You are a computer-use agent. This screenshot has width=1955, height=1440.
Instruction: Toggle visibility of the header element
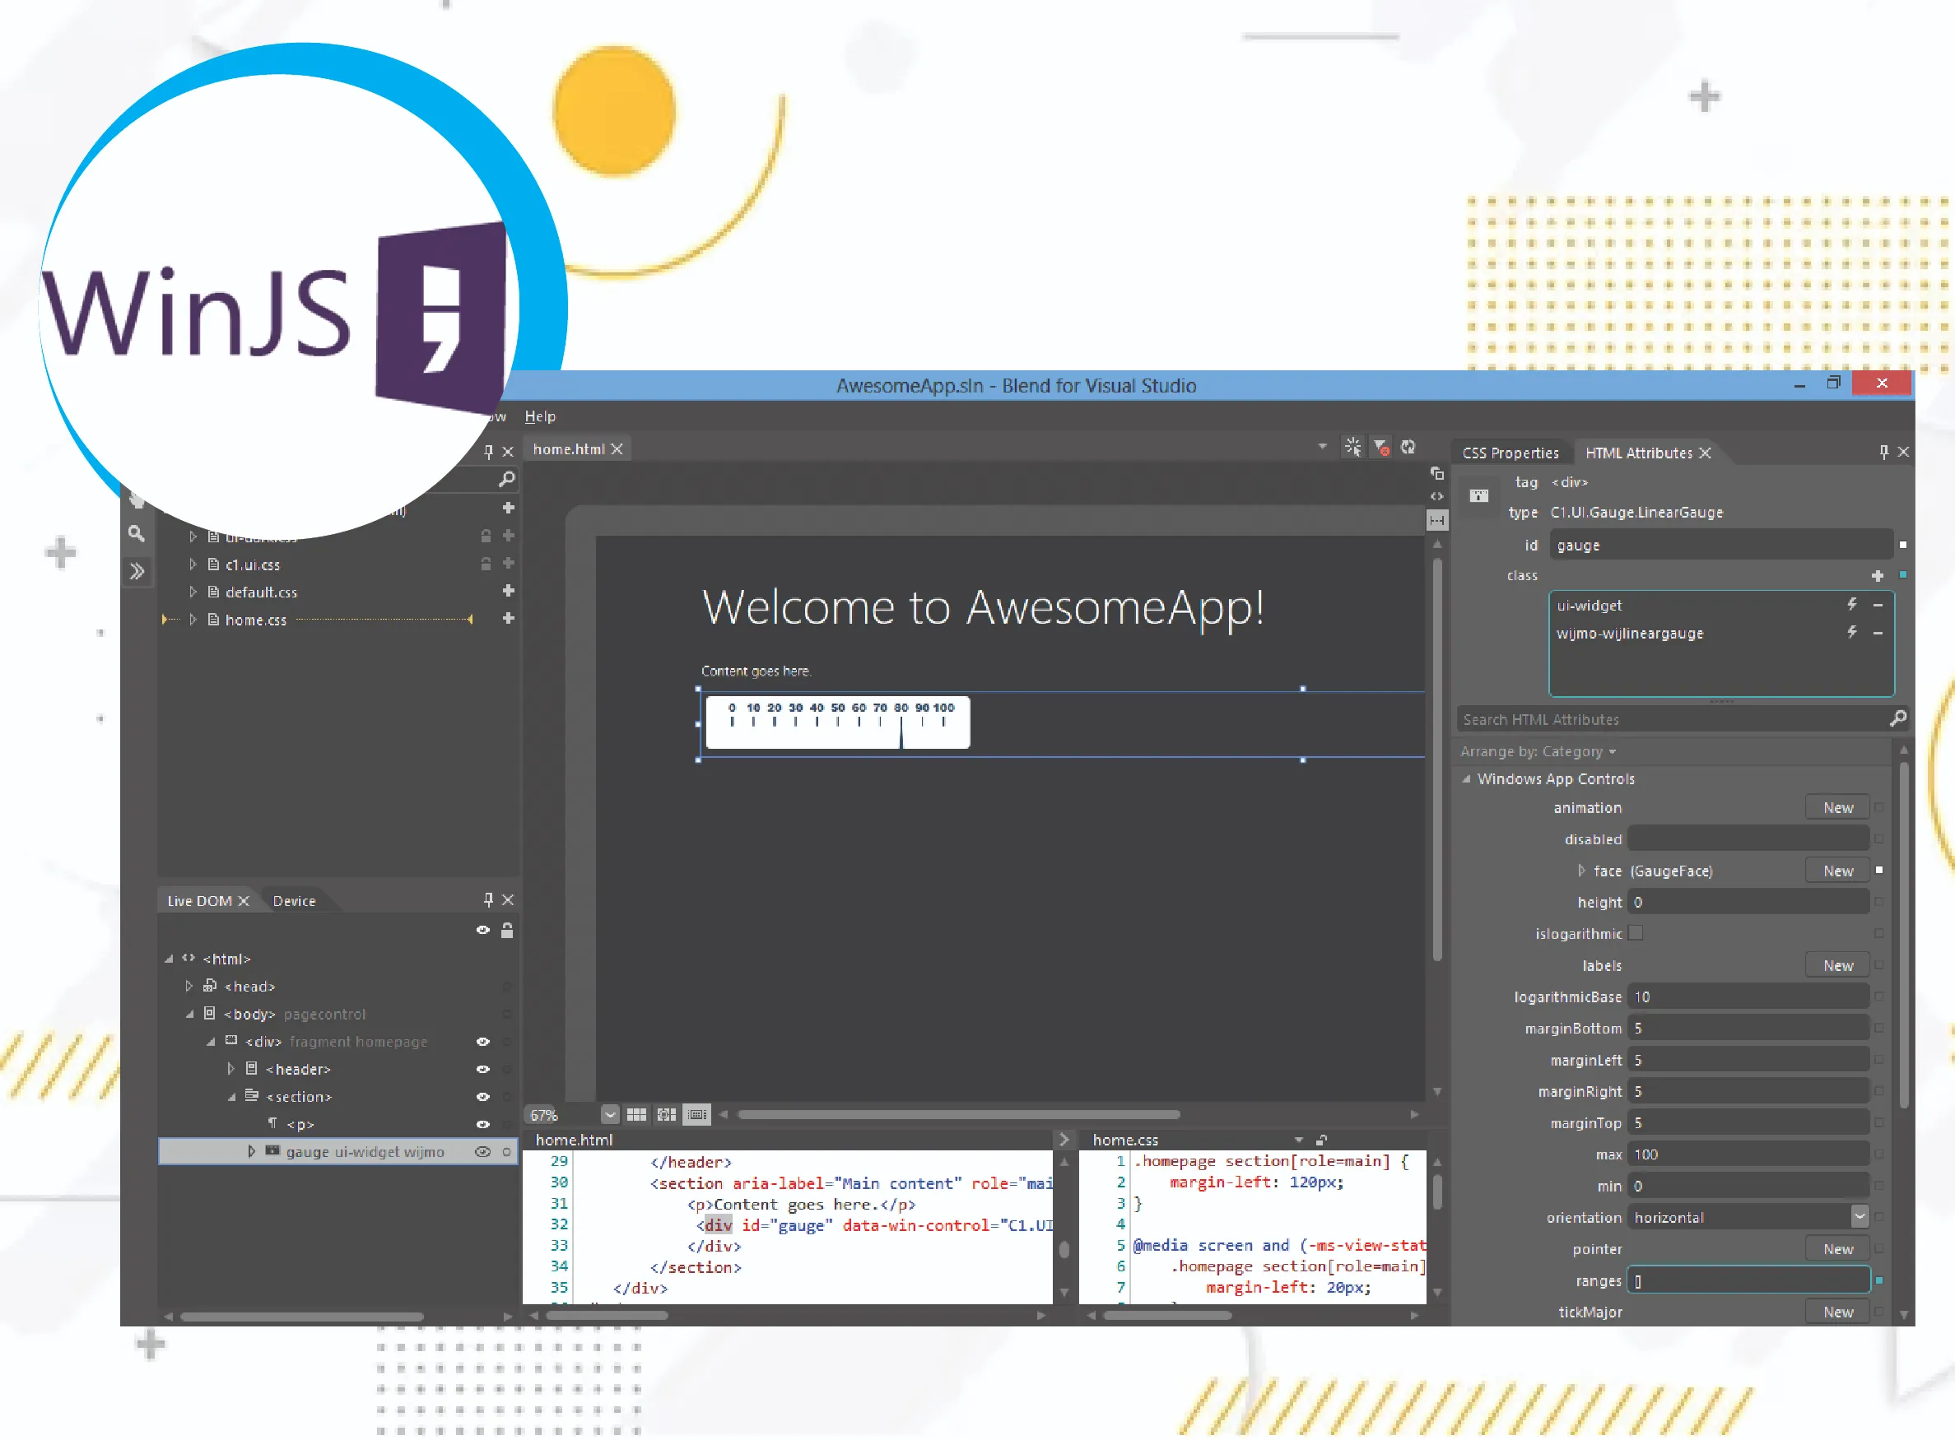pos(483,1070)
